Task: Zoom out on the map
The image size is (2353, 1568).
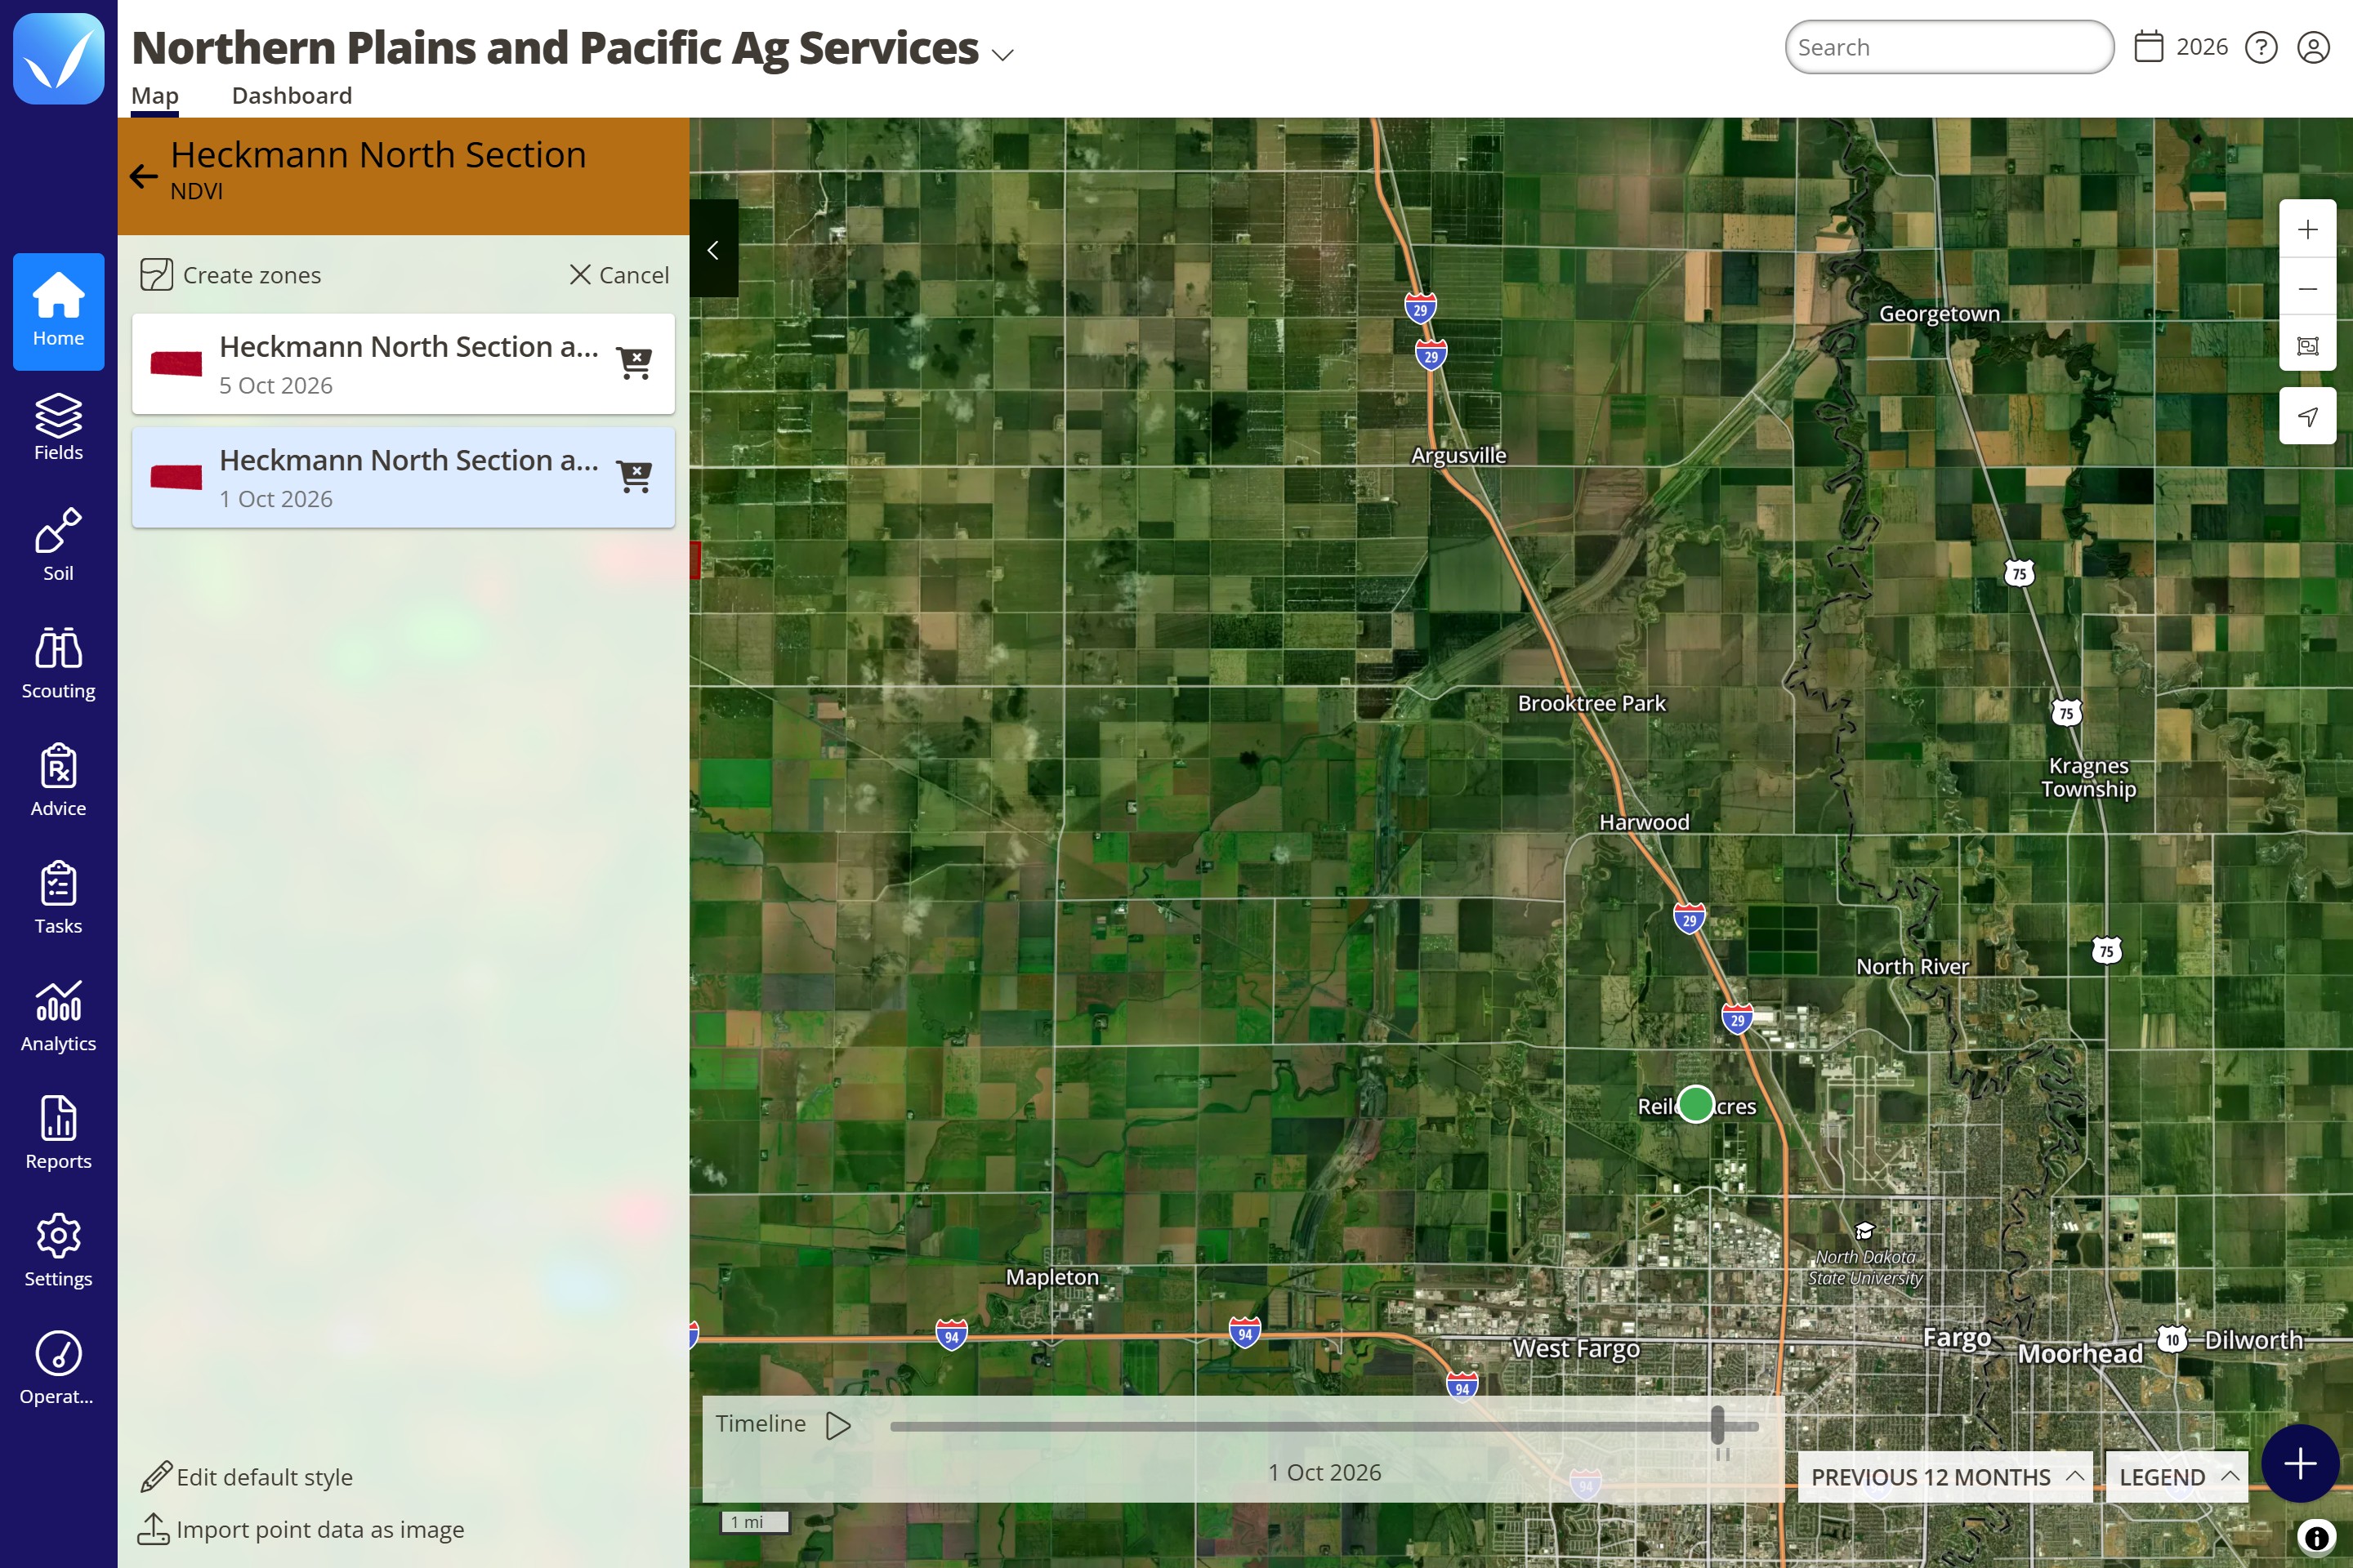Action: click(x=2307, y=288)
